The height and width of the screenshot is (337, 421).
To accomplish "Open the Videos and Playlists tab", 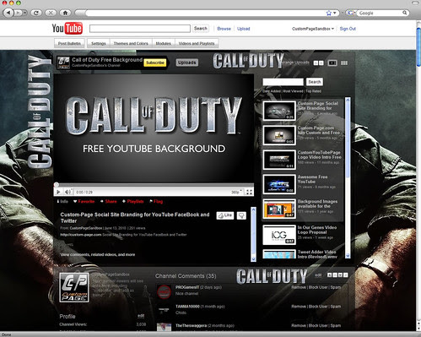I will click(197, 43).
